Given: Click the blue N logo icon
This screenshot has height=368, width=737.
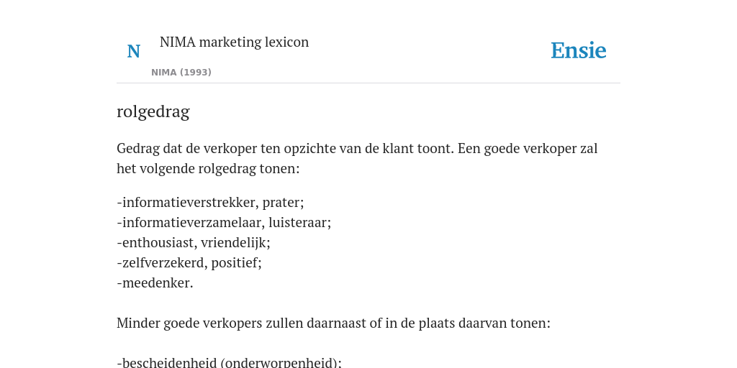Looking at the screenshot, I should (133, 51).
